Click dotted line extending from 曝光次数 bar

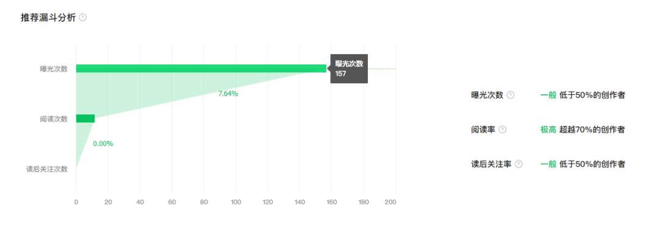[x=382, y=68]
